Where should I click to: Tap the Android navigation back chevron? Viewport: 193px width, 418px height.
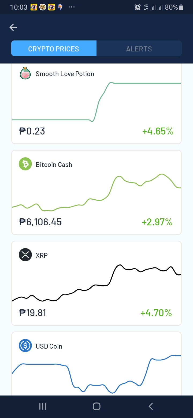pyautogui.click(x=151, y=406)
